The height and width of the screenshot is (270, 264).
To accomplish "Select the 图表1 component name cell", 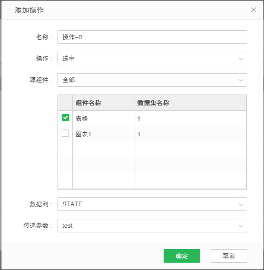I will pyautogui.click(x=103, y=134).
